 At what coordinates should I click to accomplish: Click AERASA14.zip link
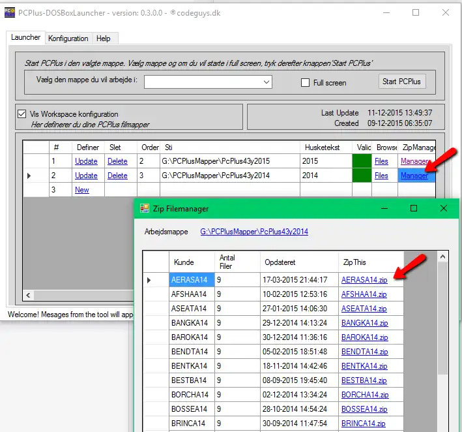coord(364,280)
